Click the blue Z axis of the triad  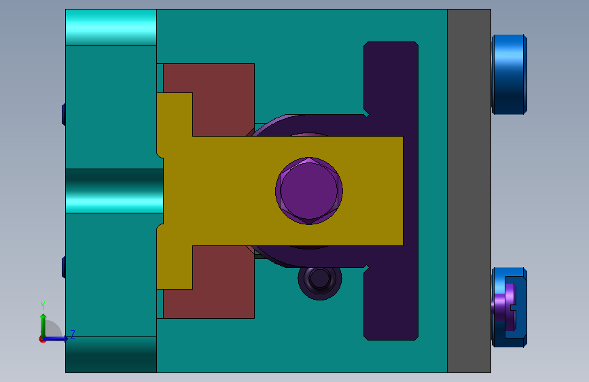57,338
